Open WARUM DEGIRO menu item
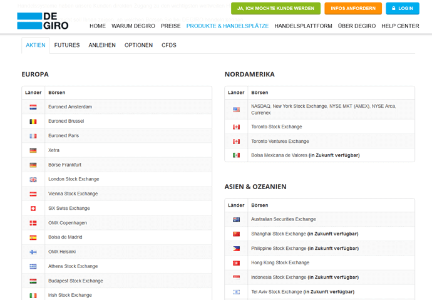 click(x=133, y=26)
